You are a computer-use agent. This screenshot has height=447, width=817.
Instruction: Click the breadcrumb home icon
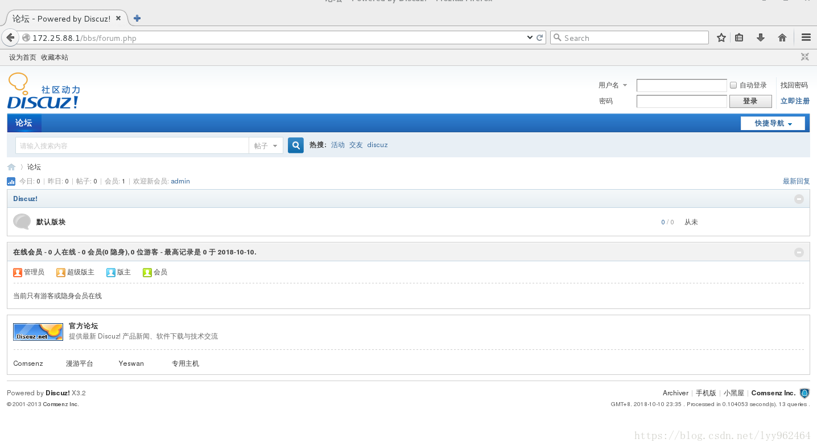(x=11, y=167)
